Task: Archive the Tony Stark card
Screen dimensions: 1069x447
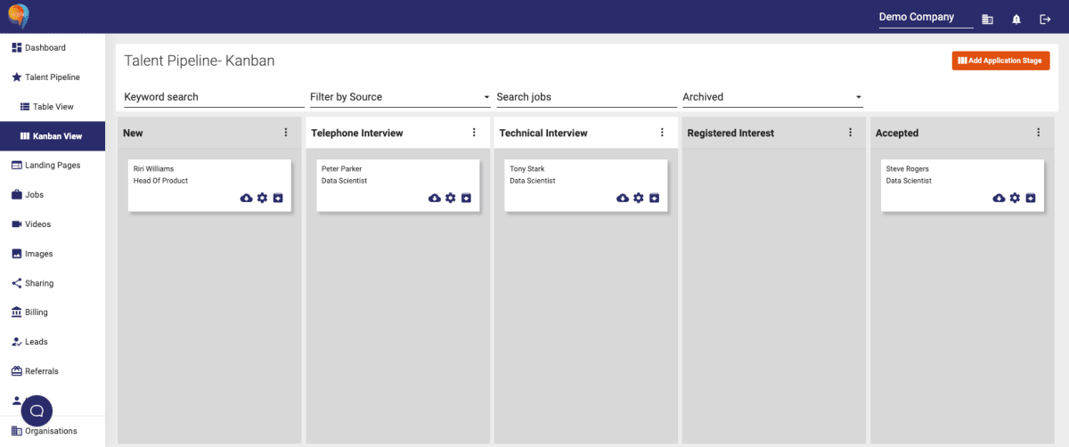Action: click(x=655, y=198)
